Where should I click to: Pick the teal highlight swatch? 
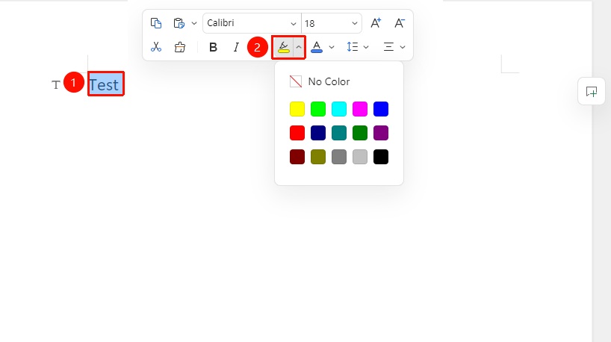339,133
